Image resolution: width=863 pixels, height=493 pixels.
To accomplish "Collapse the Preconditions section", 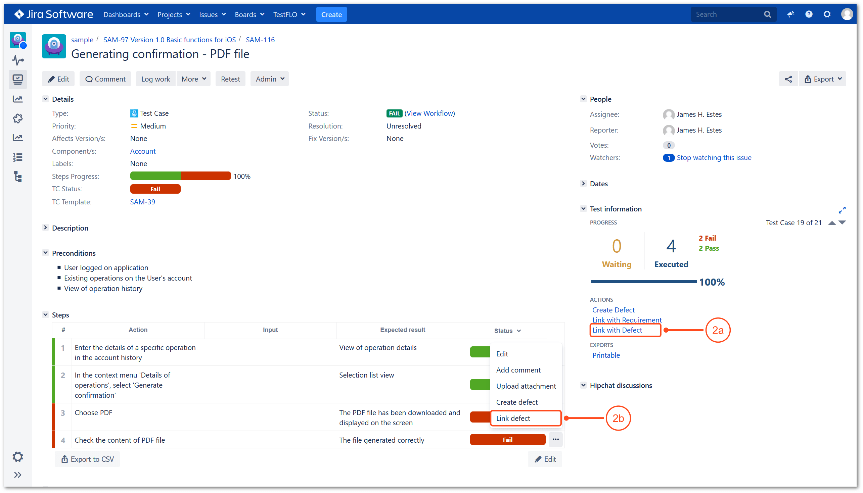I will 46,253.
